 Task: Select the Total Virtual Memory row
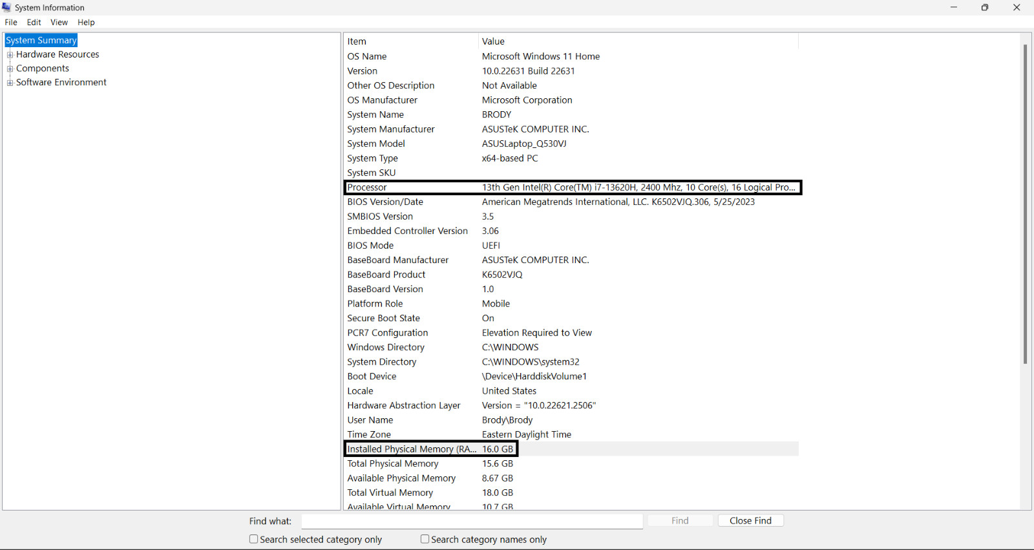572,492
